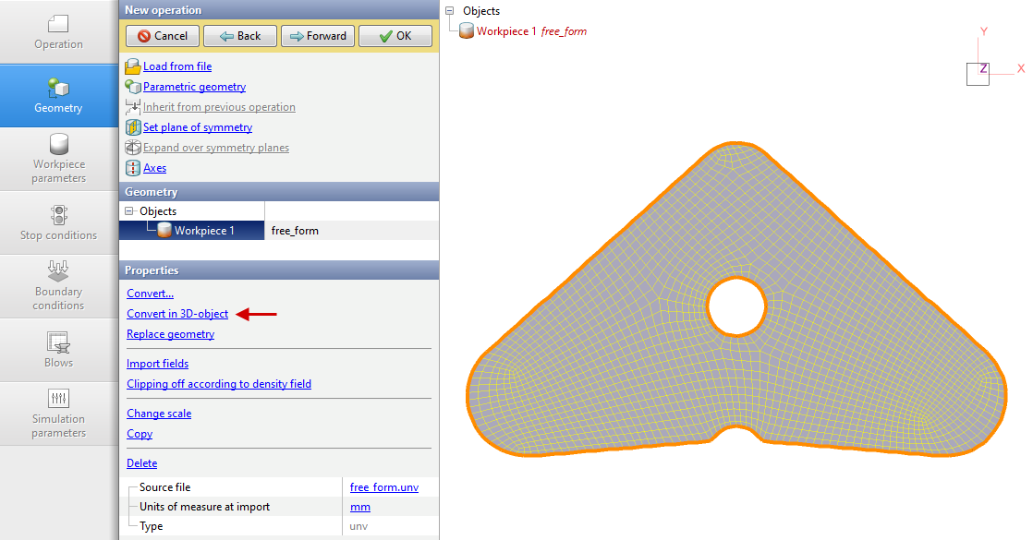Open the Units of measure mm value

tap(359, 507)
